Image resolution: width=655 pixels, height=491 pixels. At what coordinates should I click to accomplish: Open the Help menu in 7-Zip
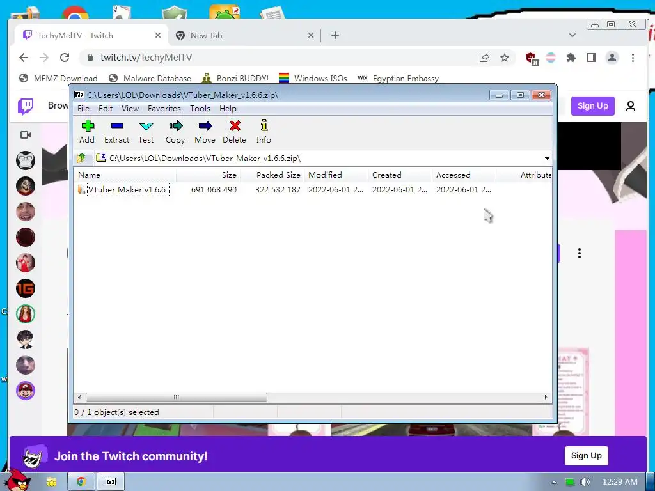(228, 109)
